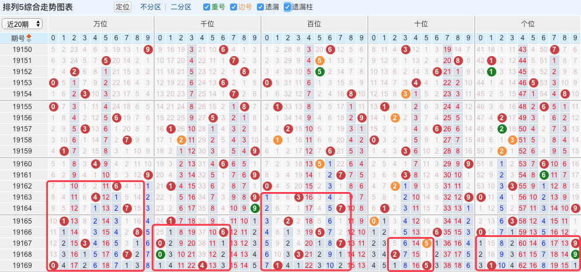Click the period number 19155
Screen dimensions: 581x272
22,107
